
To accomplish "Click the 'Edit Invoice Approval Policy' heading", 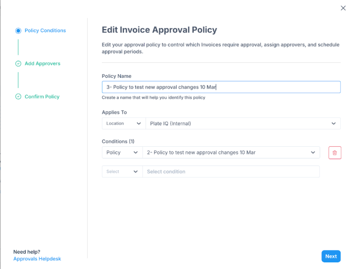I will [x=159, y=30].
